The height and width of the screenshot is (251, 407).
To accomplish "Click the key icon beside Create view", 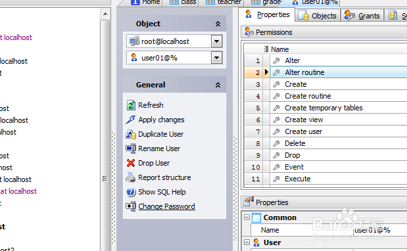I will (276, 120).
